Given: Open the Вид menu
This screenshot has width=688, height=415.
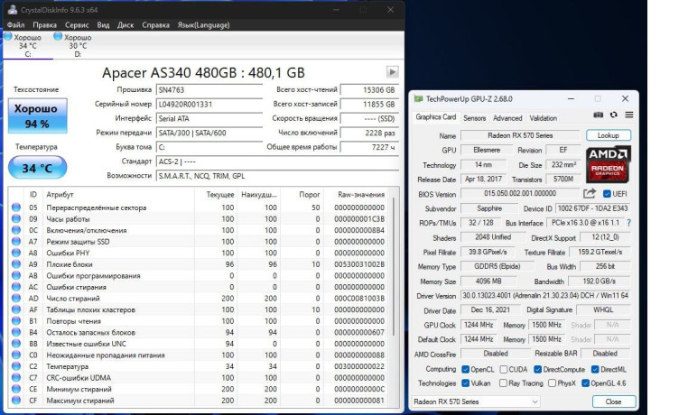Looking at the screenshot, I should pos(103,25).
